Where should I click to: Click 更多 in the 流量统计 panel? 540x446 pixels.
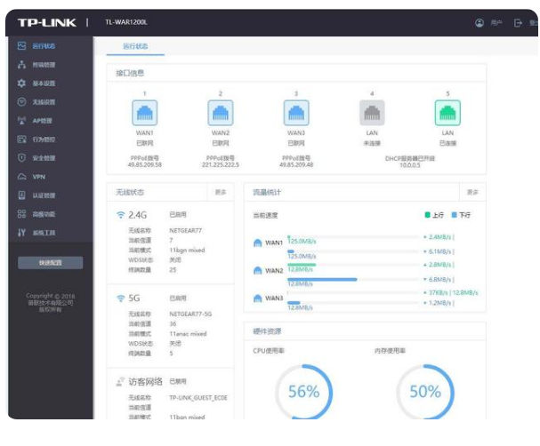(x=472, y=192)
